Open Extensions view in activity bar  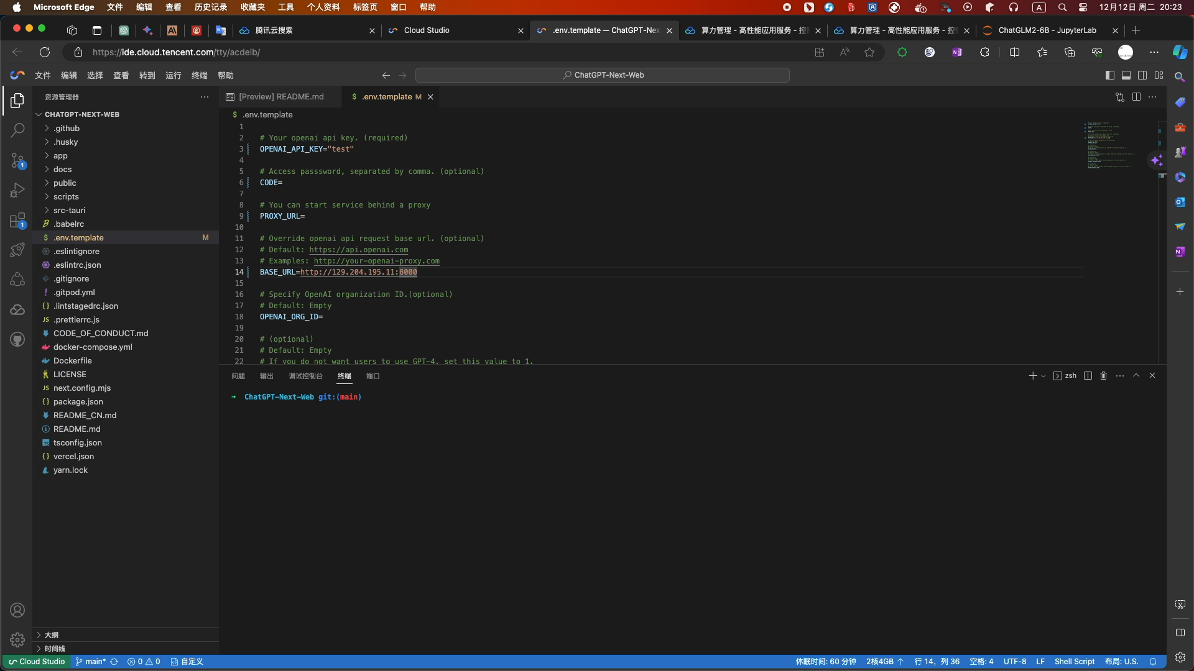coord(17,220)
